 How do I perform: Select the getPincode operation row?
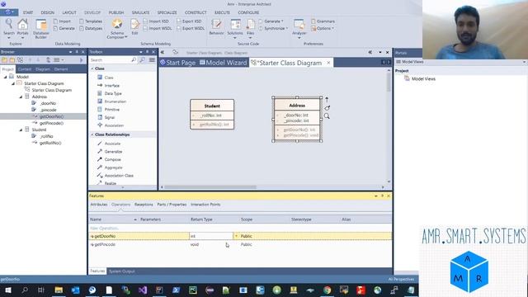coord(240,244)
